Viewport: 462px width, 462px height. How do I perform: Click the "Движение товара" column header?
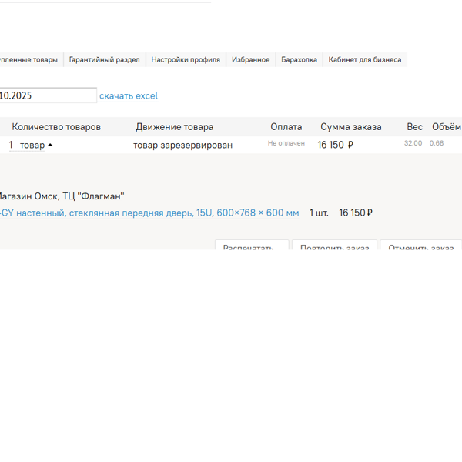coord(175,127)
